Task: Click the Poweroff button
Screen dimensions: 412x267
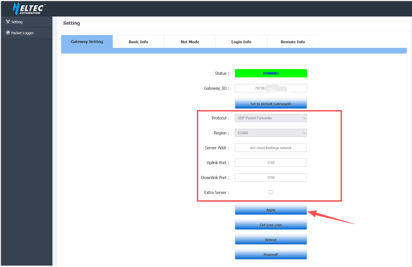Action: coord(271,255)
